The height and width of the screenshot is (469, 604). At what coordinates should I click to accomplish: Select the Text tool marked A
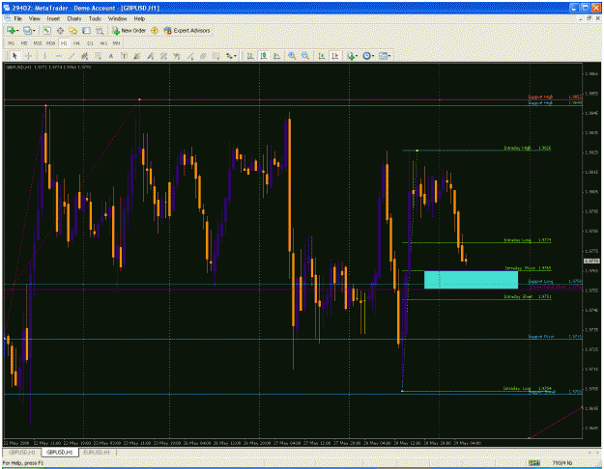pyautogui.click(x=111, y=56)
